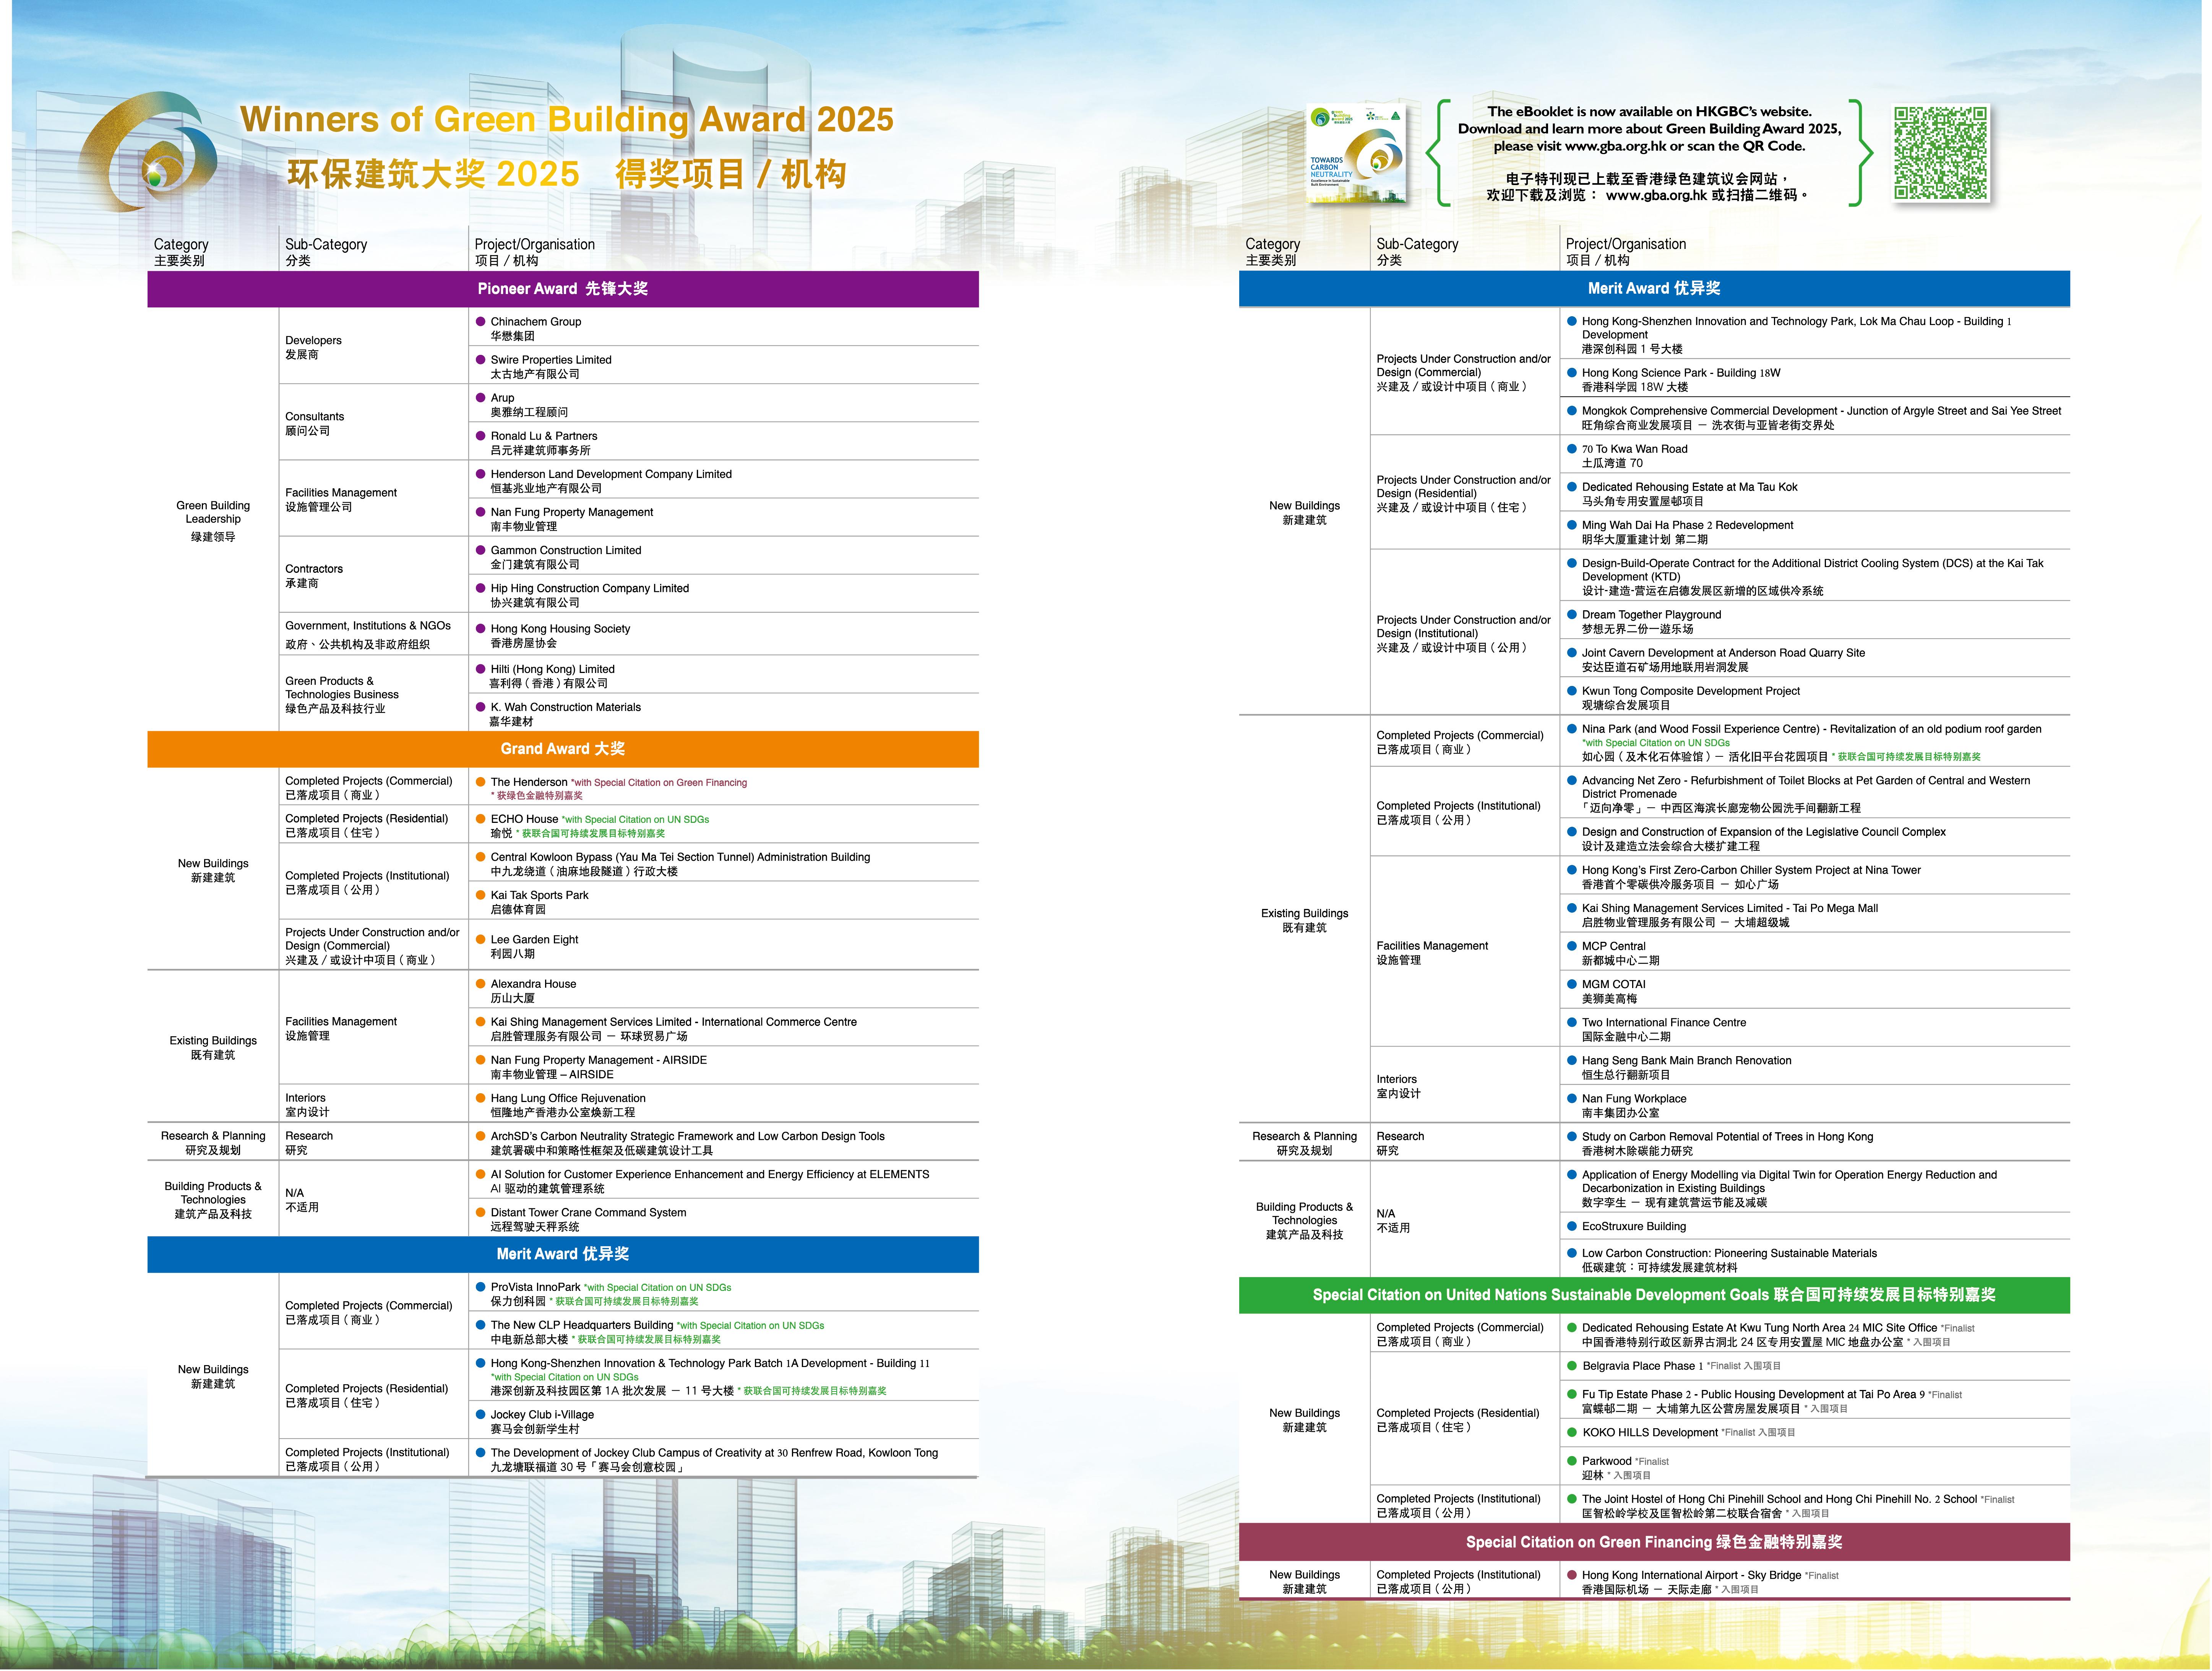Click the green Special Citation UN SDGs banner
The image size is (2212, 1671).
[1653, 1295]
